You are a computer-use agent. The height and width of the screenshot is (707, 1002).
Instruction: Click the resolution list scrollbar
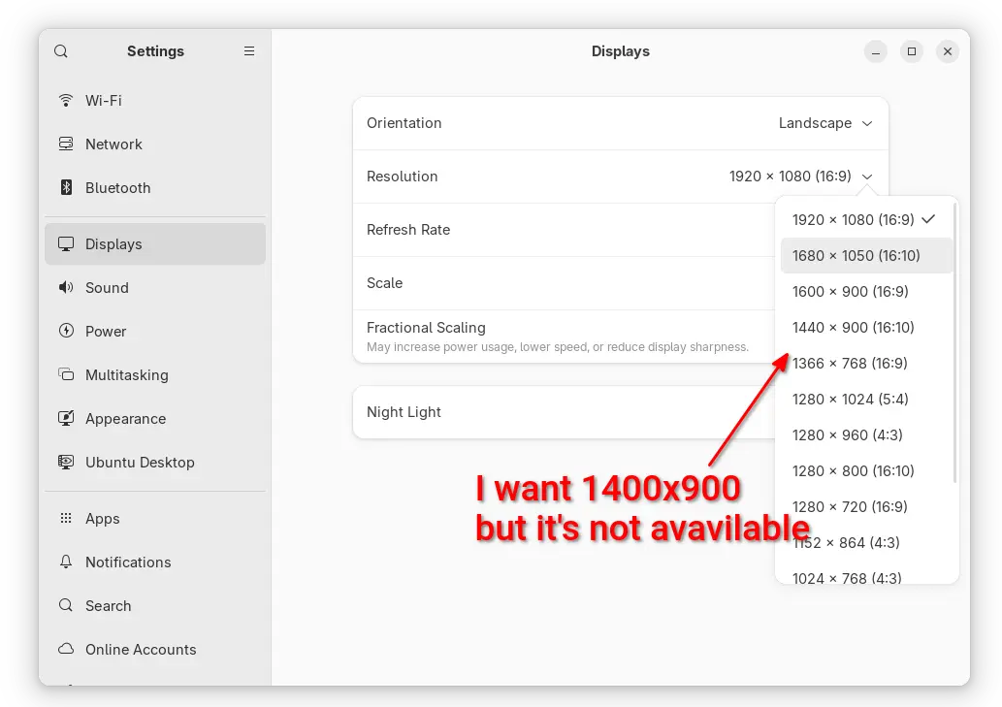tap(954, 343)
